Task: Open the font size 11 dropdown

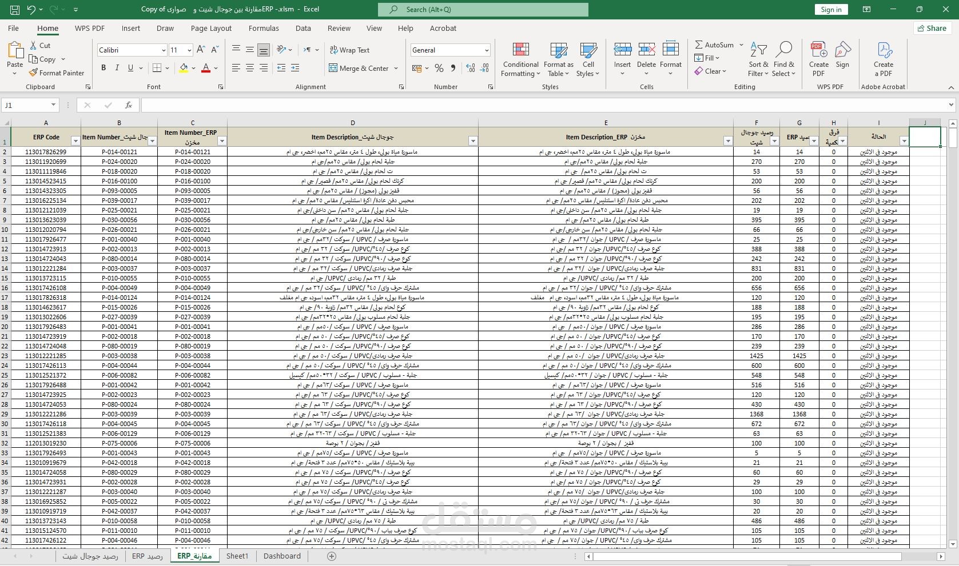Action: tap(189, 50)
